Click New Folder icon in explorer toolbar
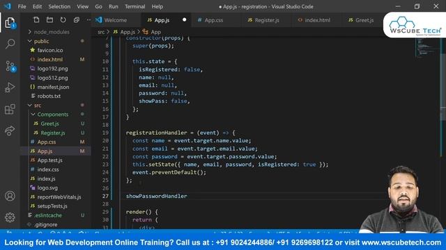Image resolution: width=446 pixels, height=250 pixels. coord(49,20)
